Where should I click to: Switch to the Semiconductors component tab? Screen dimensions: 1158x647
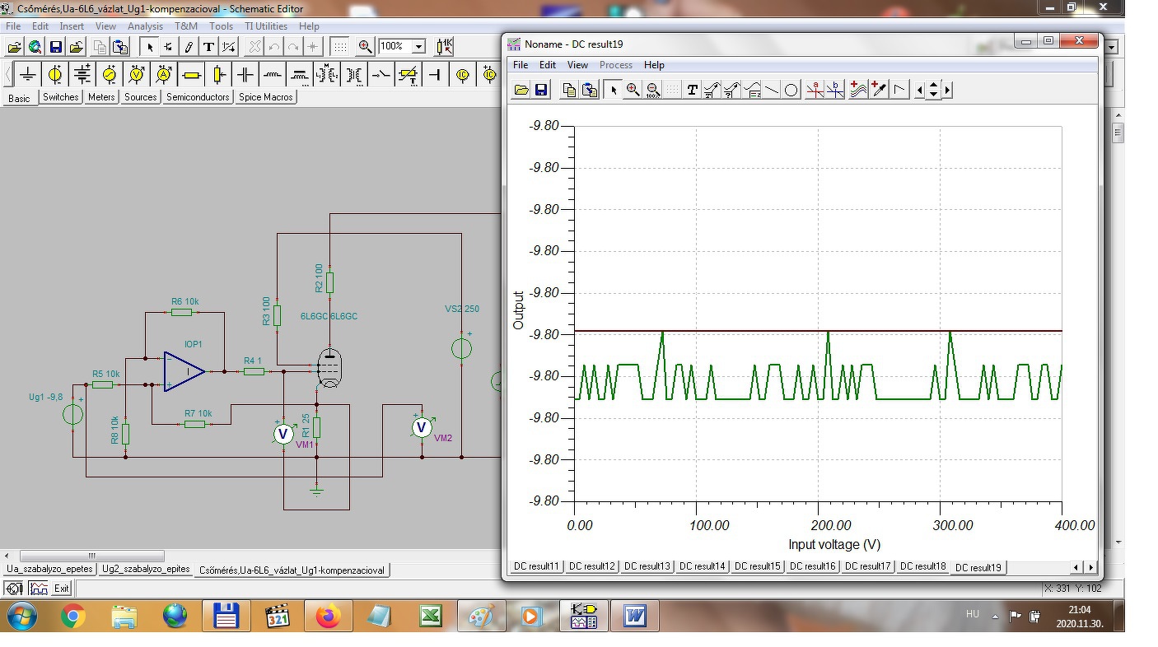[x=198, y=97]
